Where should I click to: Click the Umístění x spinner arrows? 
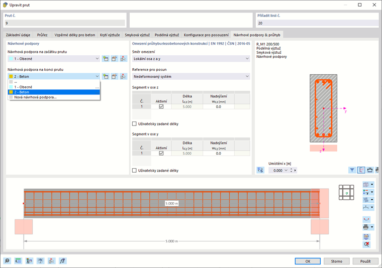291,170
